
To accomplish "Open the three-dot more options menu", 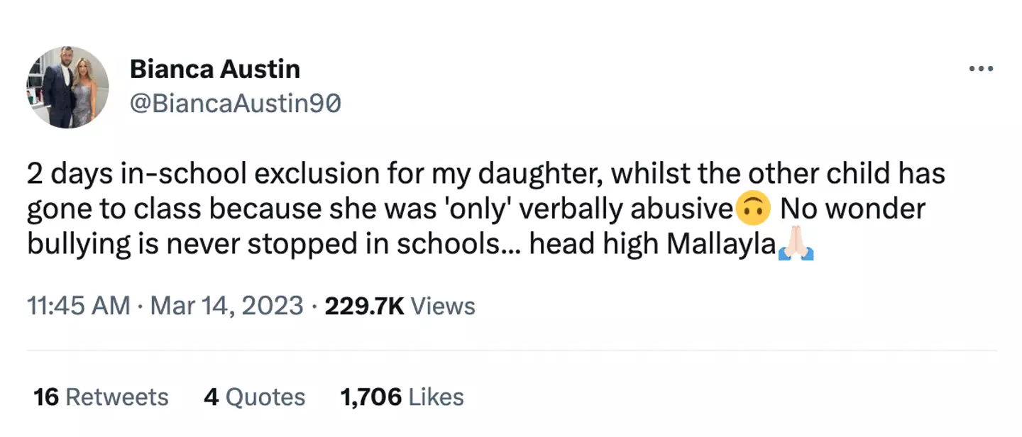I will 981,70.
